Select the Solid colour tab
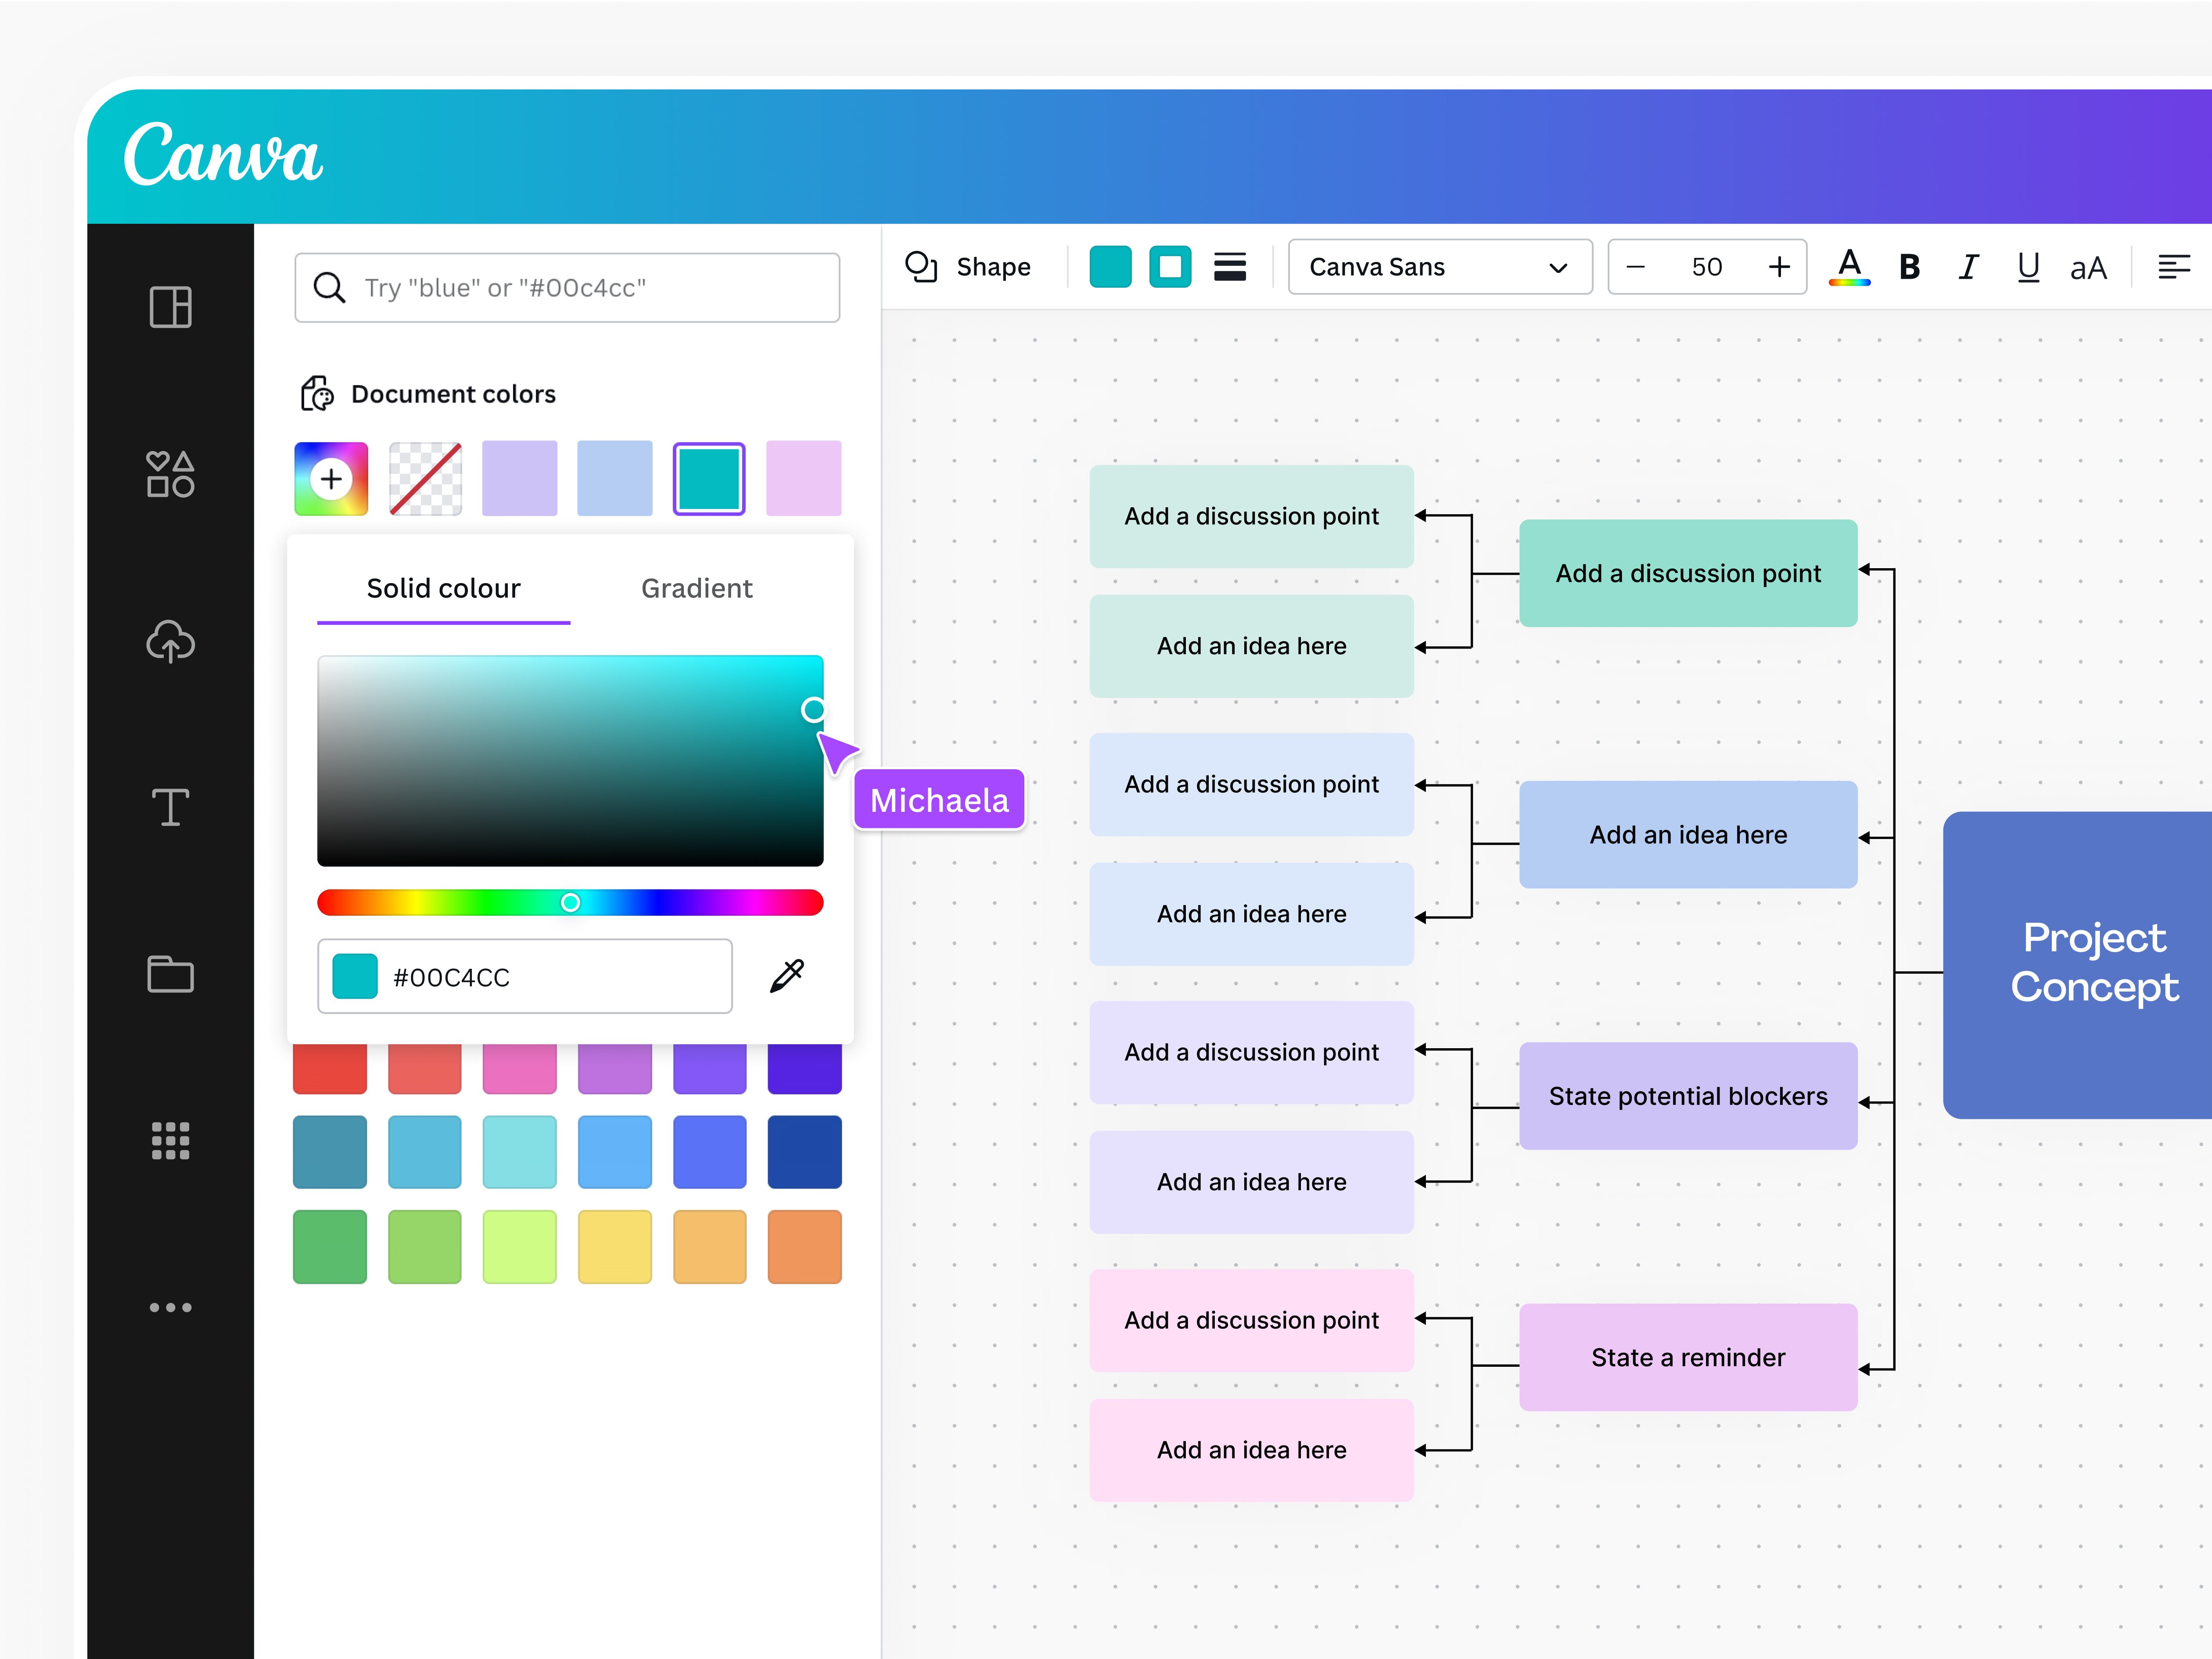 tap(443, 588)
